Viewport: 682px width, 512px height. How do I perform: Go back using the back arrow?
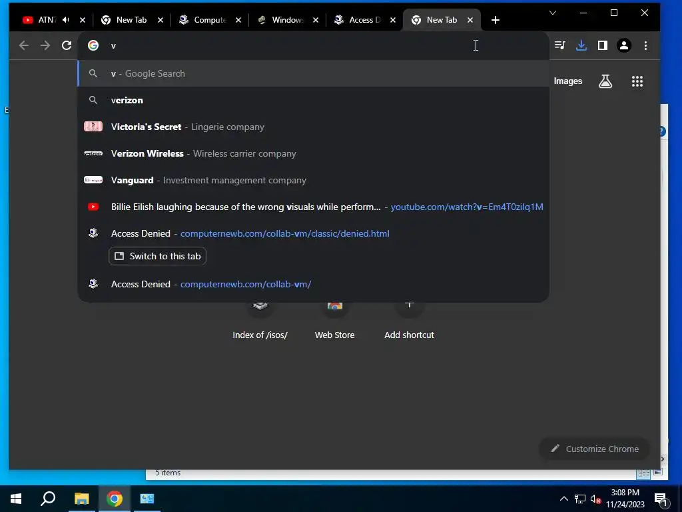[x=24, y=45]
